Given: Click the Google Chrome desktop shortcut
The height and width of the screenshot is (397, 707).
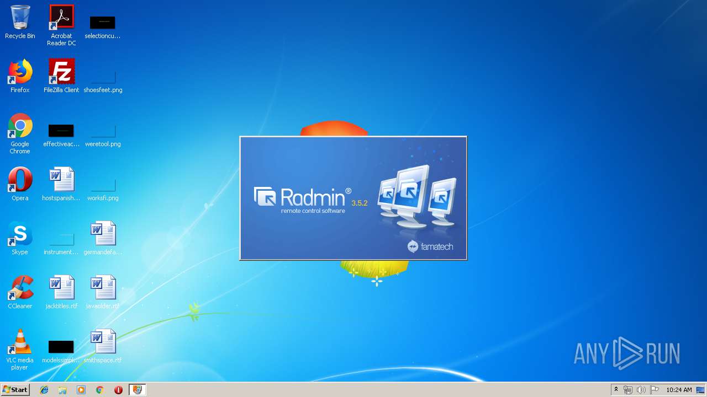Looking at the screenshot, I should [x=20, y=134].
